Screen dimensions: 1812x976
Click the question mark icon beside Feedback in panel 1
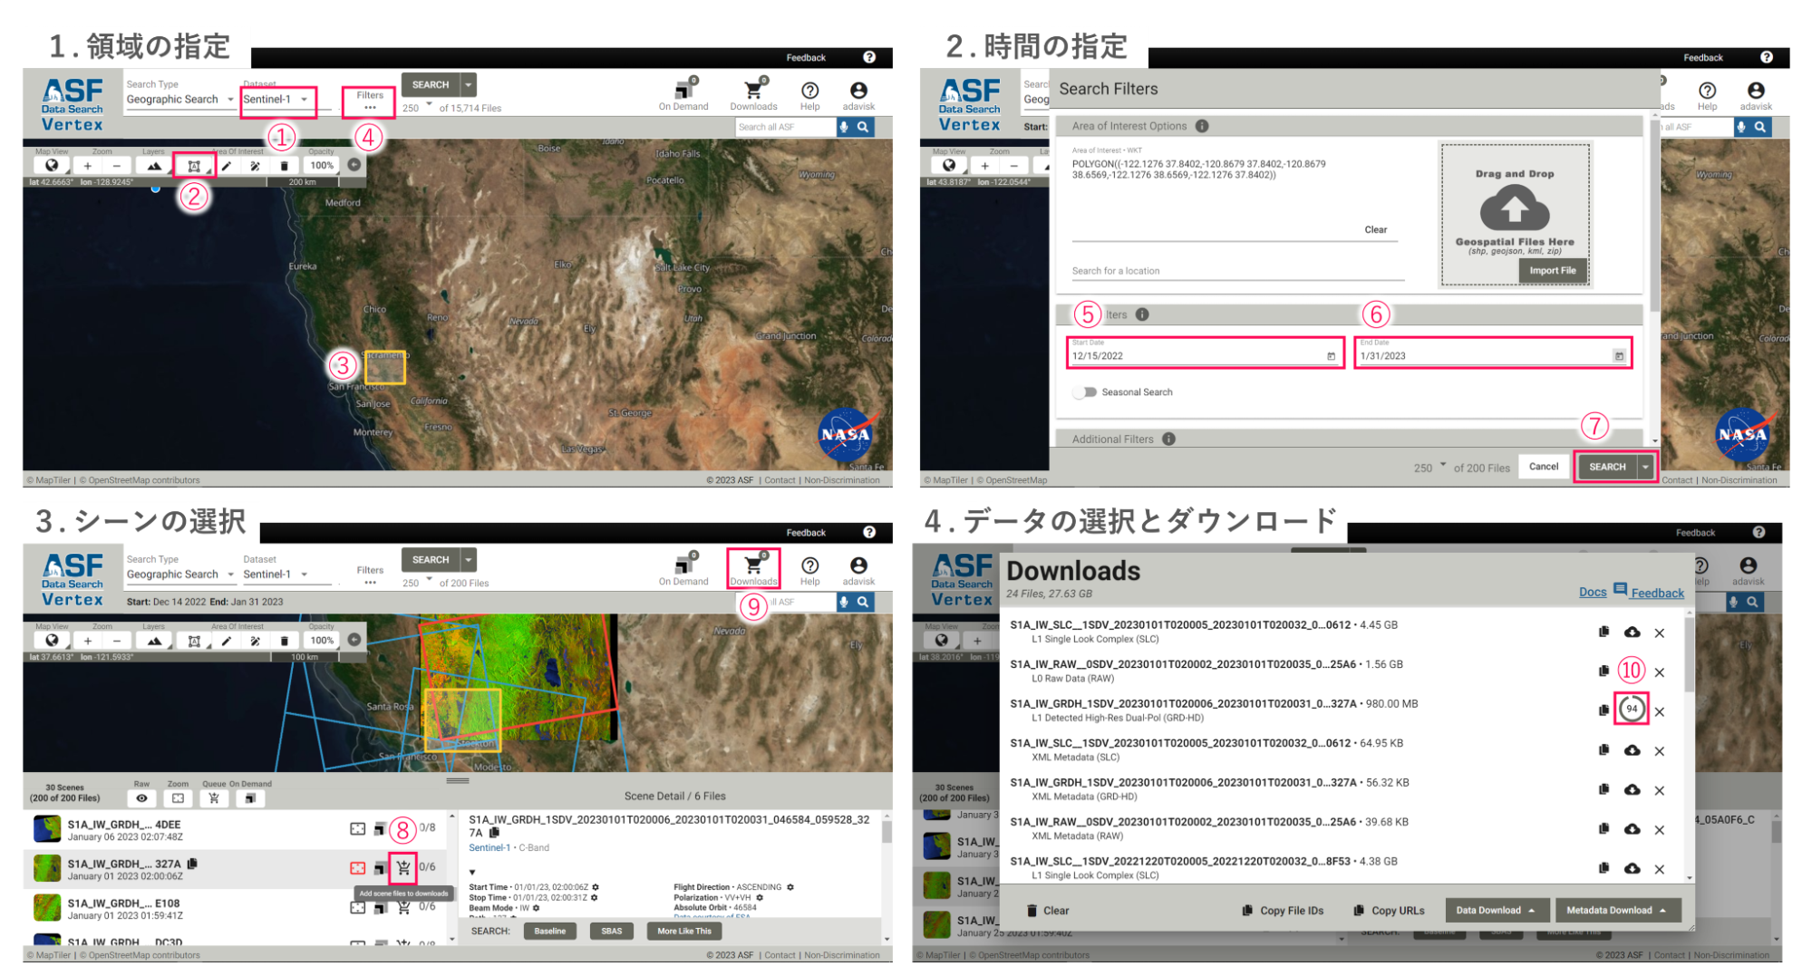pos(869,57)
